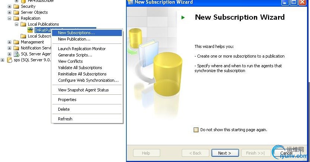Viewport: 310px width, 162px height.
Task: Expand the Server Objects node
Action: click(9, 12)
